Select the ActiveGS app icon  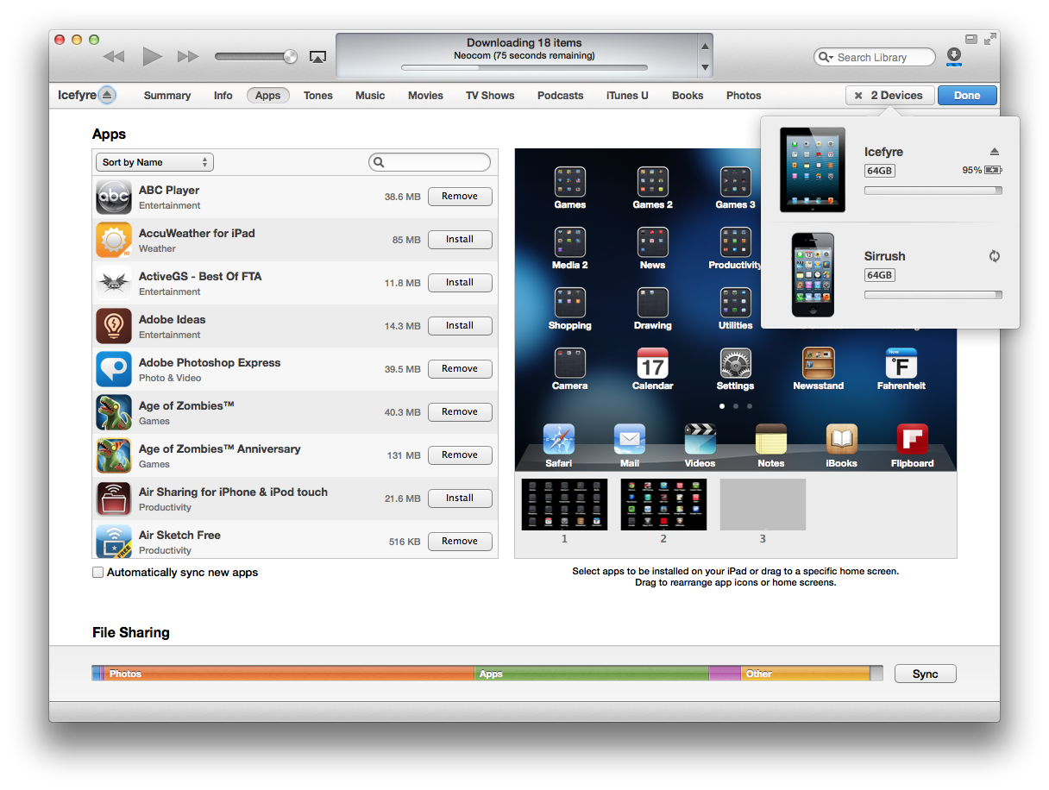[x=114, y=283]
